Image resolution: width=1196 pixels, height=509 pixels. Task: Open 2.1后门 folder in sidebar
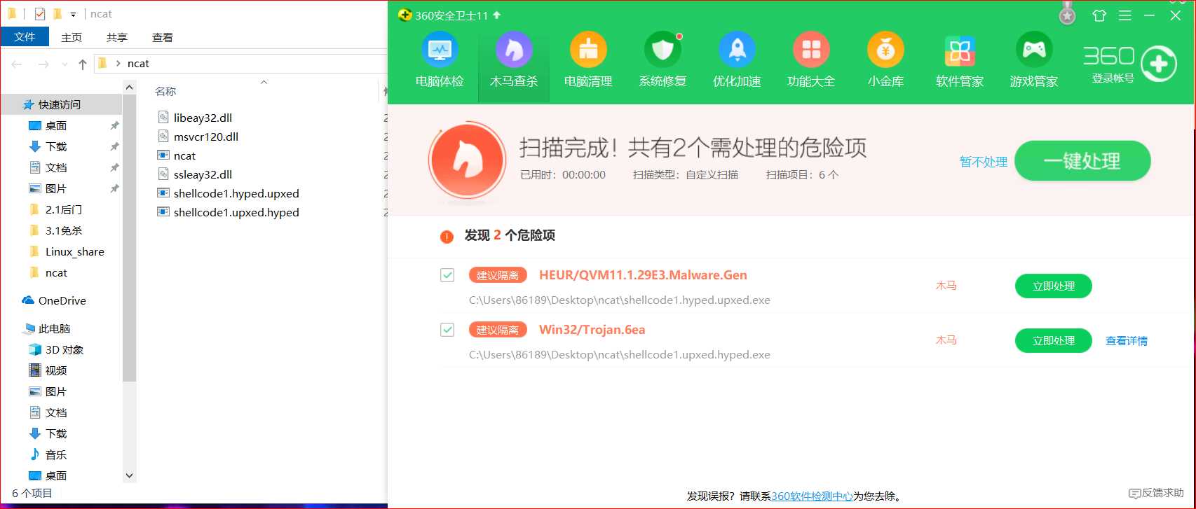click(x=63, y=209)
